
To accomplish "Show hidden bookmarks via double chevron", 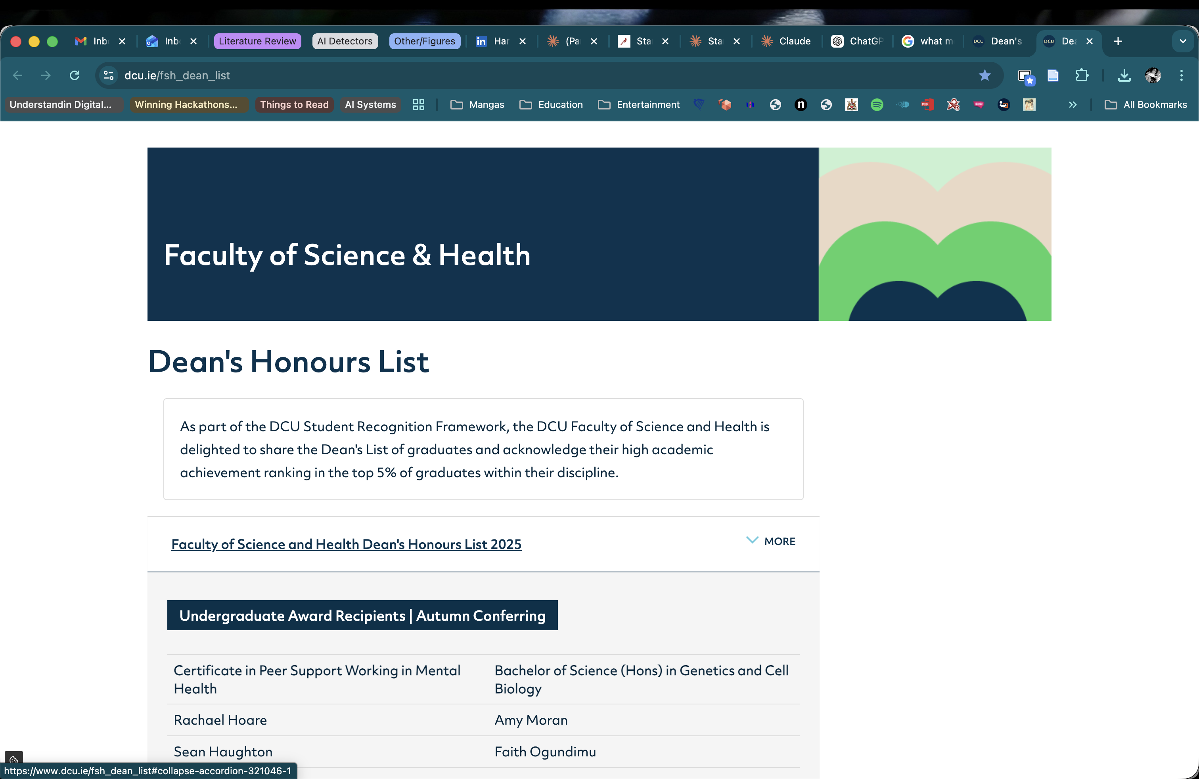I will coord(1073,105).
